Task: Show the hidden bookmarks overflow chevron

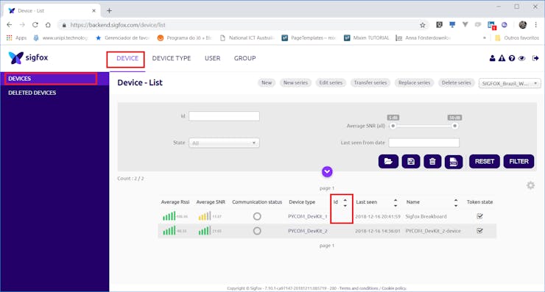Action: [x=485, y=38]
